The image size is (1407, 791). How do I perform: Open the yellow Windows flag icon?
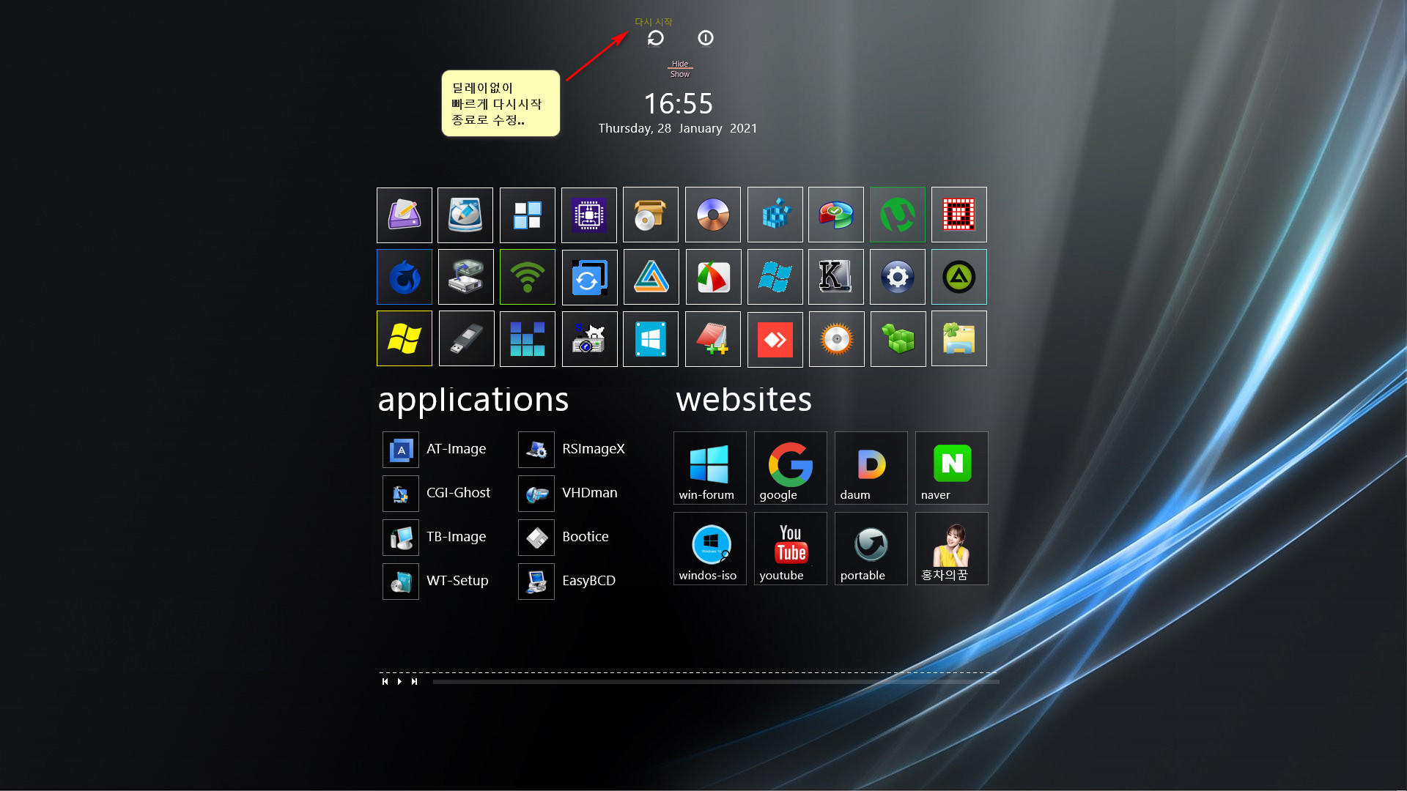tap(405, 338)
